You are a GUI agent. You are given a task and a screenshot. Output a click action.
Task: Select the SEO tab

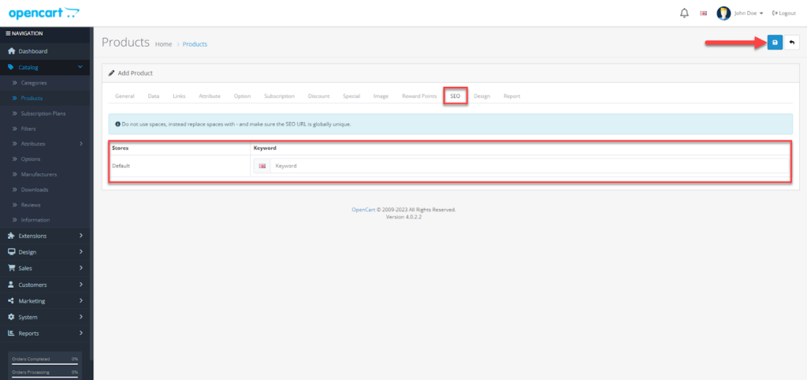[x=455, y=96]
